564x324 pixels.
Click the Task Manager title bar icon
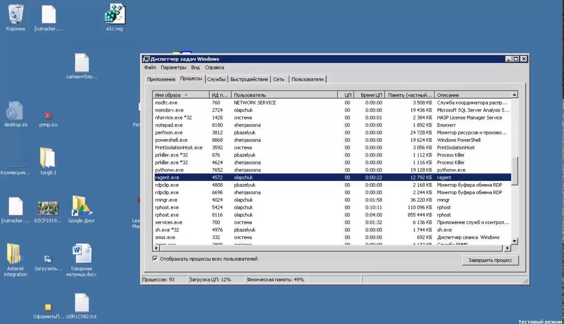tap(146, 59)
